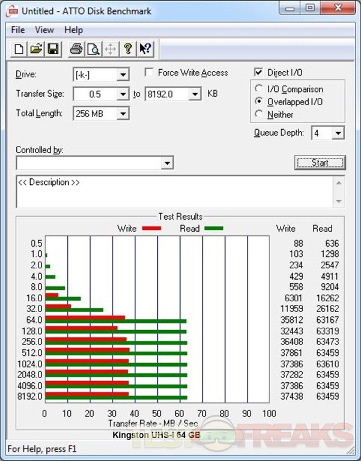Image resolution: width=361 pixels, height=461 pixels.
Task: Click the down arrow of description scrollbar
Action: 339,202
